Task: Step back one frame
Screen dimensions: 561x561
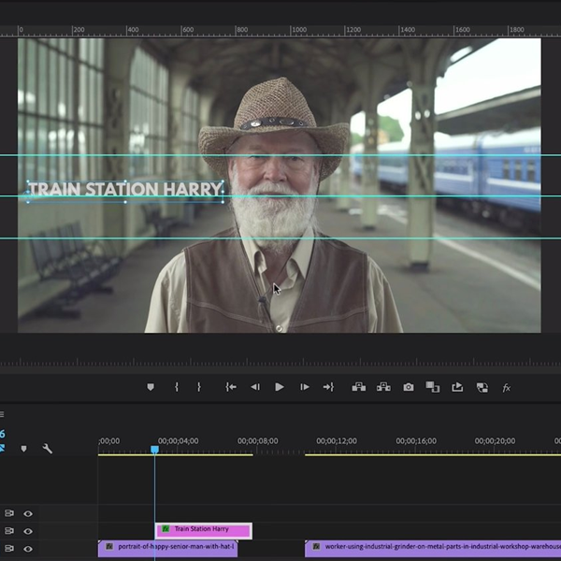Action: pyautogui.click(x=254, y=387)
